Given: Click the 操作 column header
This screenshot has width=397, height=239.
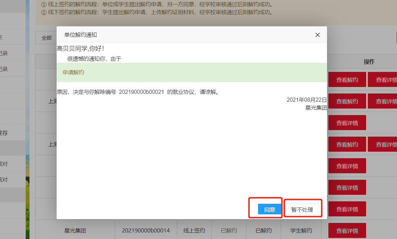Looking at the screenshot, I should (x=369, y=62).
